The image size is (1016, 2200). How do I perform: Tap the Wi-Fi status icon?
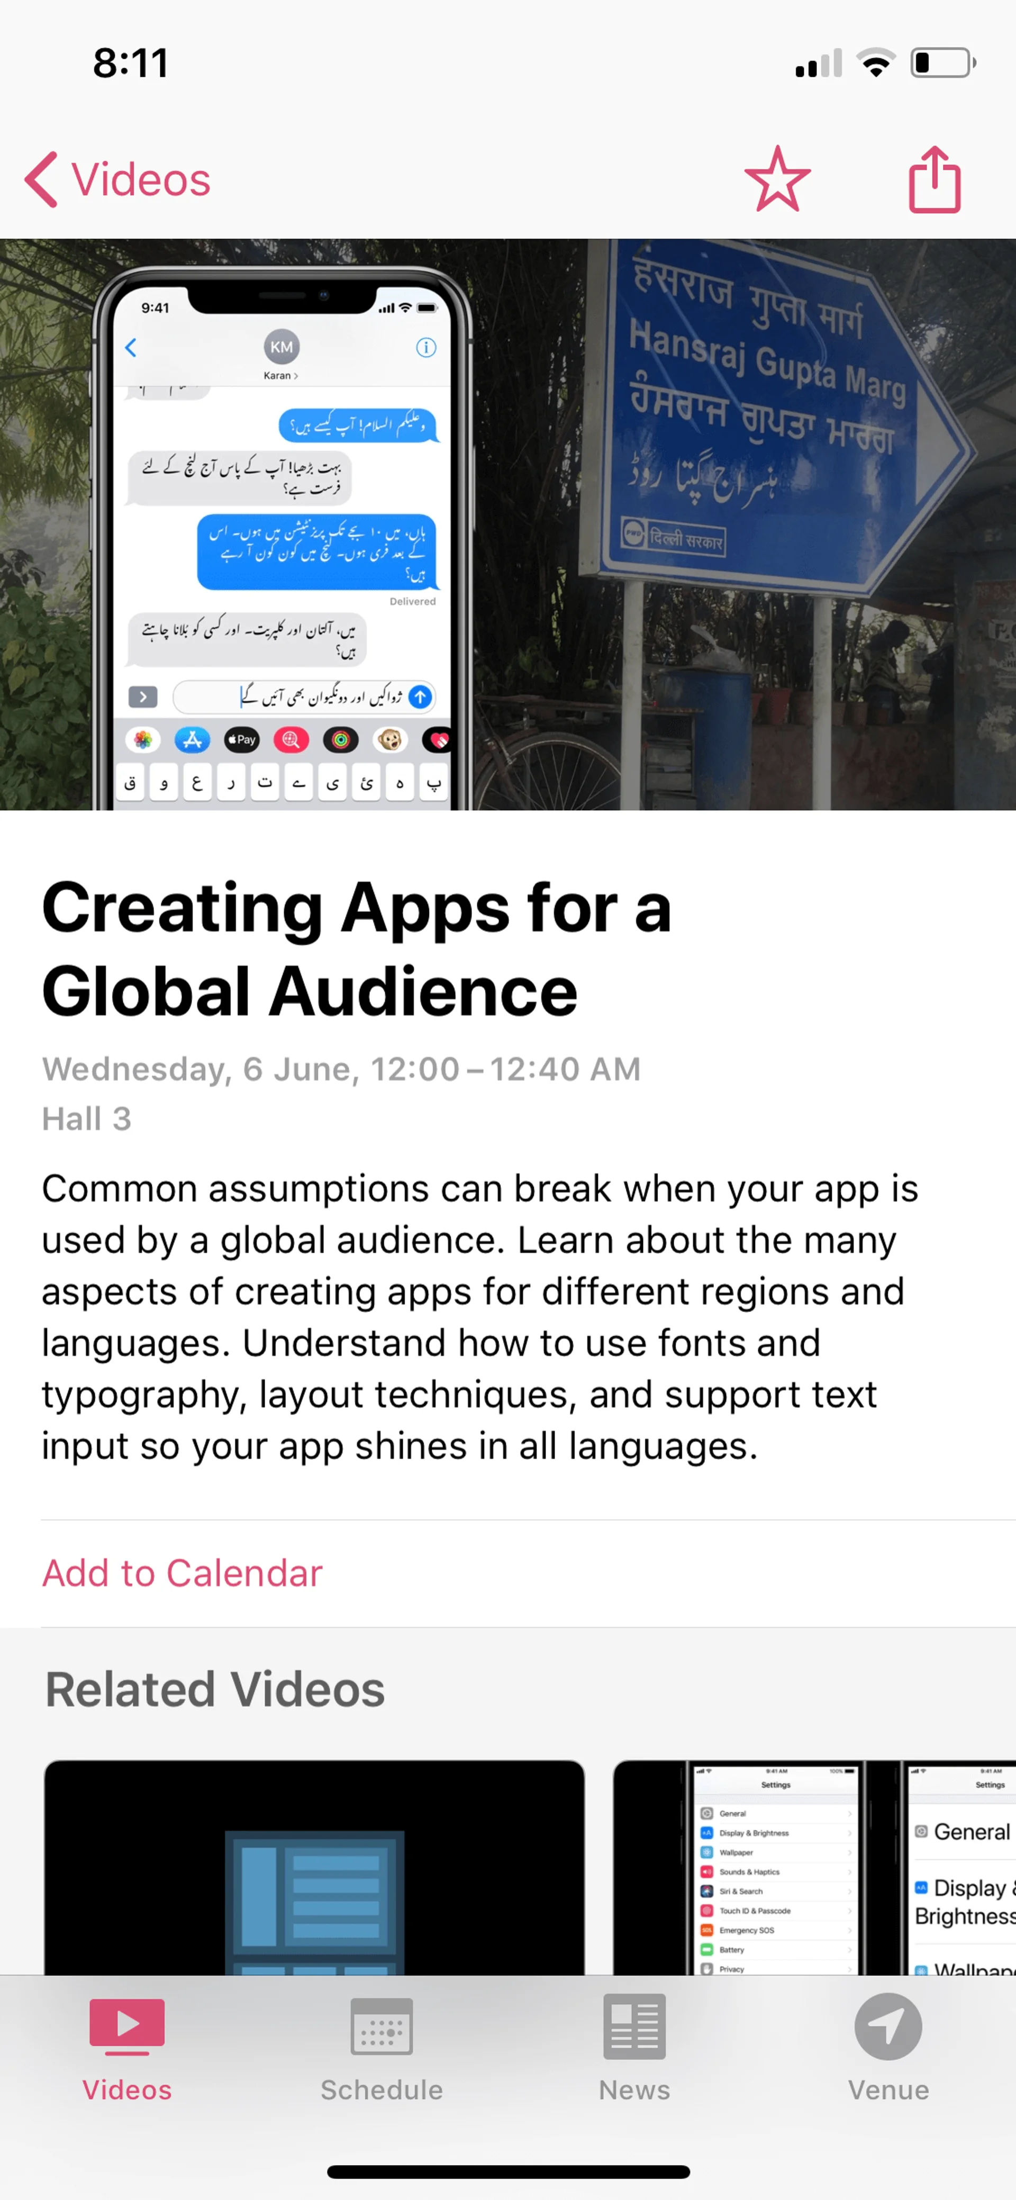coord(875,63)
